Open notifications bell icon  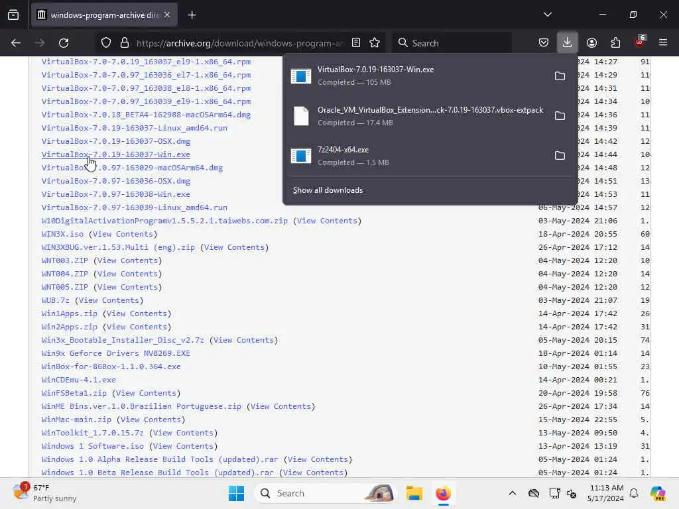pyautogui.click(x=634, y=493)
